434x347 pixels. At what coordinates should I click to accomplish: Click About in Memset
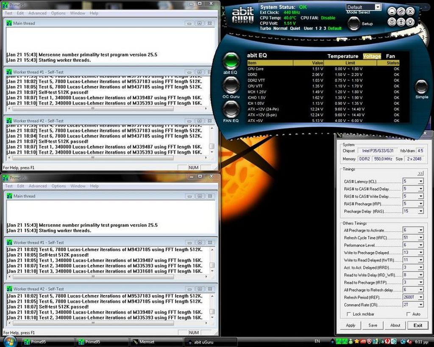click(395, 325)
